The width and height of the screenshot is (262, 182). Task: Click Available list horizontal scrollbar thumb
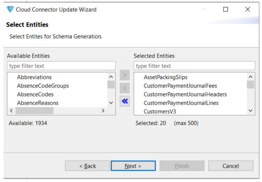[34, 111]
